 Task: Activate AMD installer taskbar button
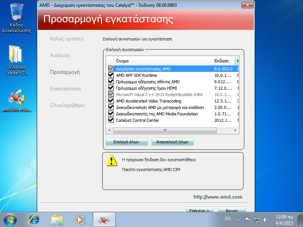pyautogui.click(x=104, y=220)
